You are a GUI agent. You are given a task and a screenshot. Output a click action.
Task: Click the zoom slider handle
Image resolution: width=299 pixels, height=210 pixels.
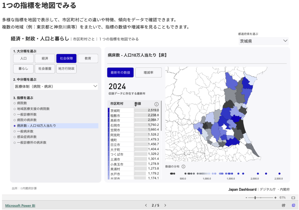point(255,198)
